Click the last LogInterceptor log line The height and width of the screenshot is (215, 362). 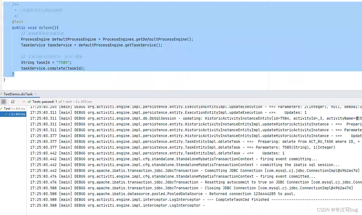(118, 205)
